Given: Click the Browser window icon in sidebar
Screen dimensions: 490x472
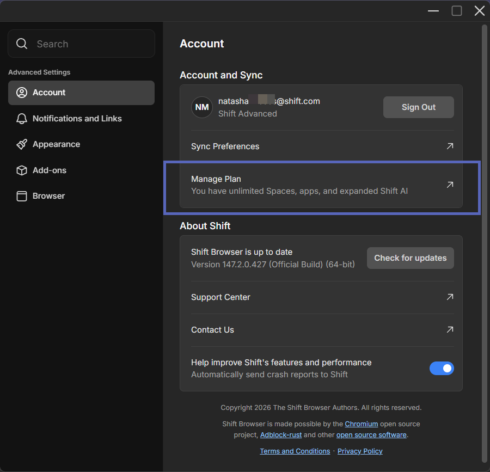Looking at the screenshot, I should pos(22,196).
